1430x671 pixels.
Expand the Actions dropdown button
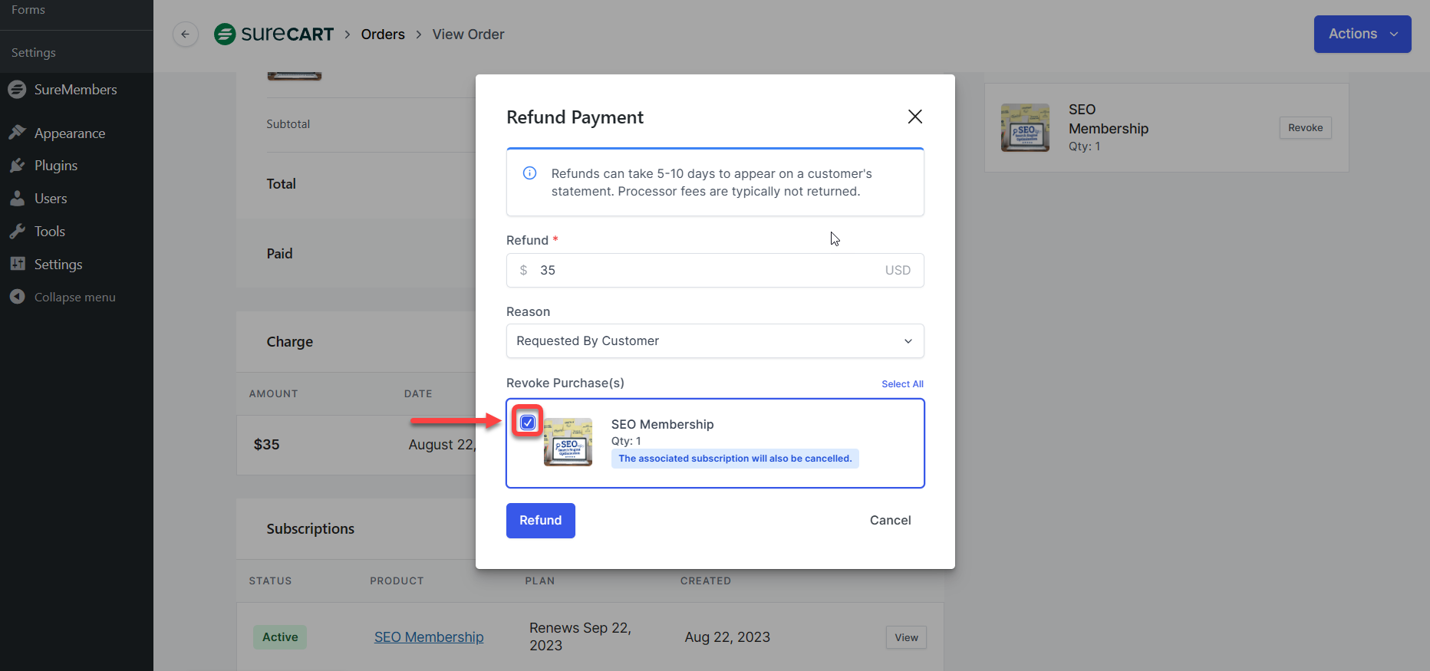coord(1362,35)
